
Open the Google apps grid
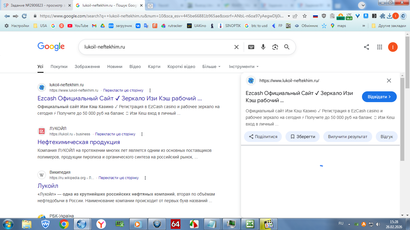(380, 47)
